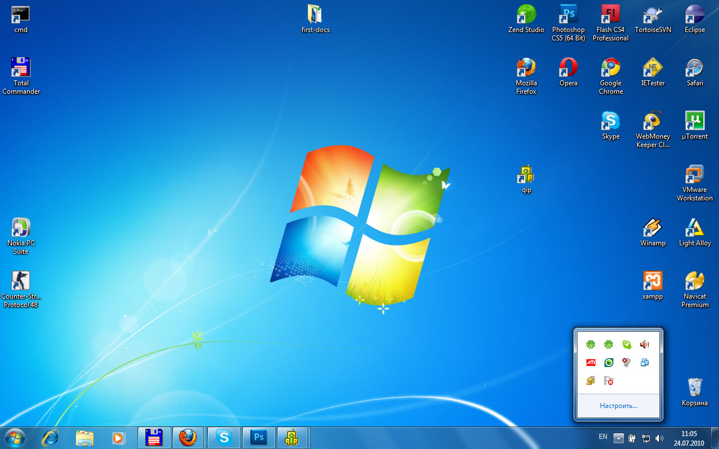Select Mozilla Firefox desktop shortcut
The image size is (719, 449).
526,76
